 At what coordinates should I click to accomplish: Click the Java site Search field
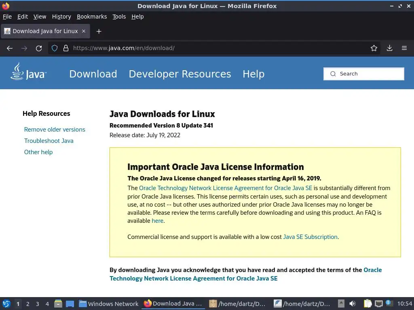click(x=364, y=74)
